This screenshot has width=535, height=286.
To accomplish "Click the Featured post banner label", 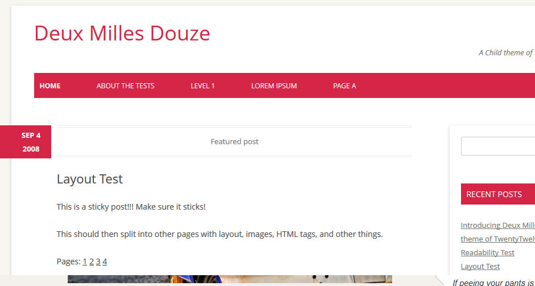I will 234,141.
